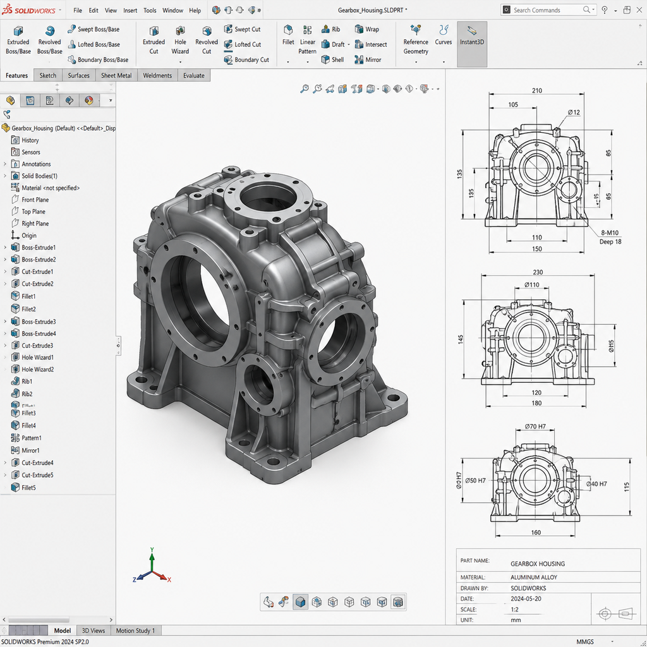647x647 pixels.
Task: Open the Reference Geometry tool
Action: tap(416, 40)
